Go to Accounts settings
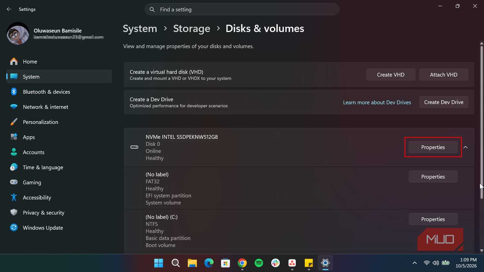 [x=59, y=152]
